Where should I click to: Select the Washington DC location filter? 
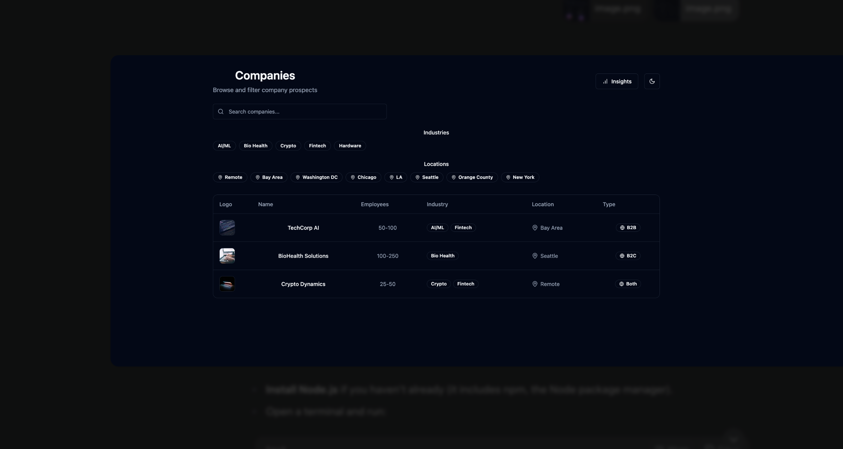click(x=316, y=177)
